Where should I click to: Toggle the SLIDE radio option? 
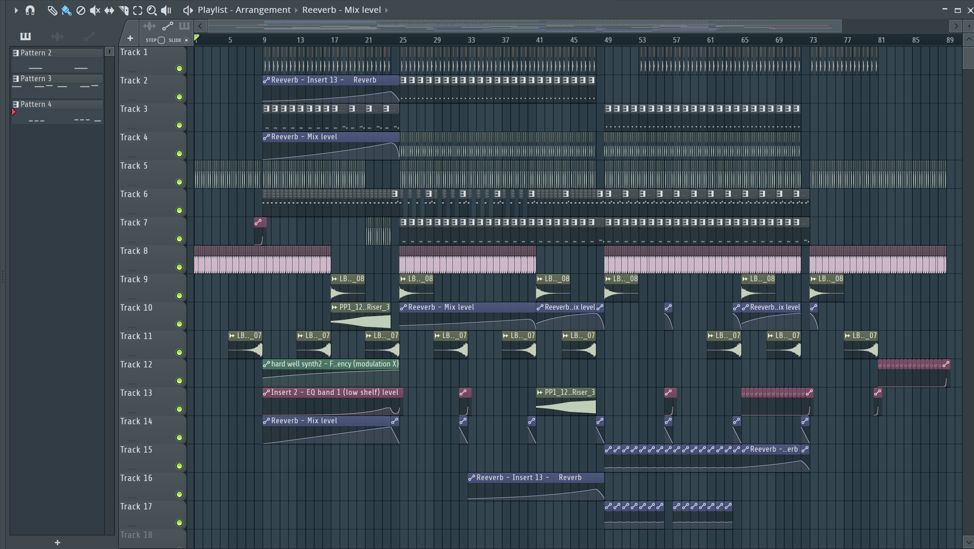pyautogui.click(x=186, y=40)
